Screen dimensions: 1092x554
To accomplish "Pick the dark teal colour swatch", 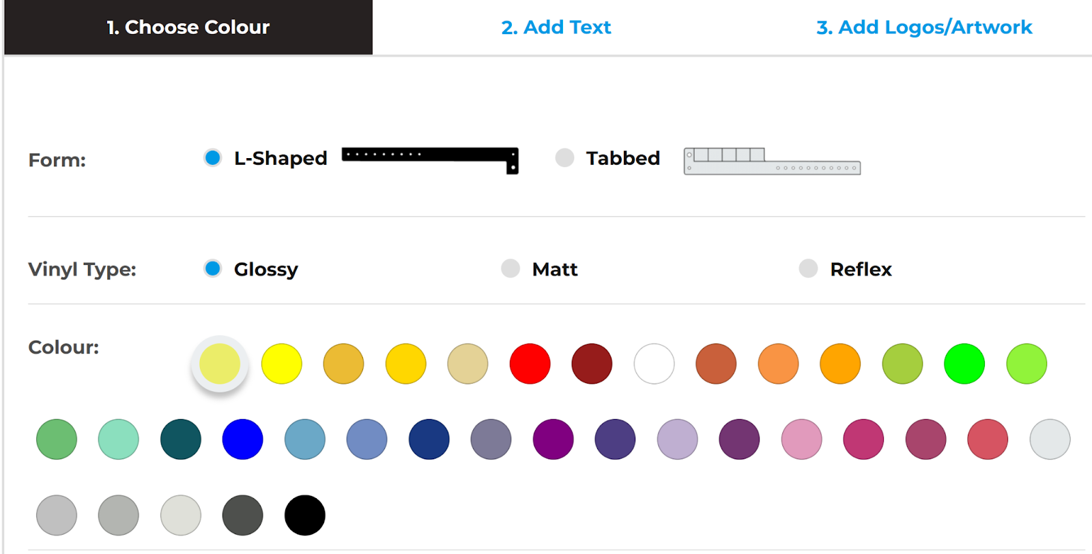I will [180, 440].
